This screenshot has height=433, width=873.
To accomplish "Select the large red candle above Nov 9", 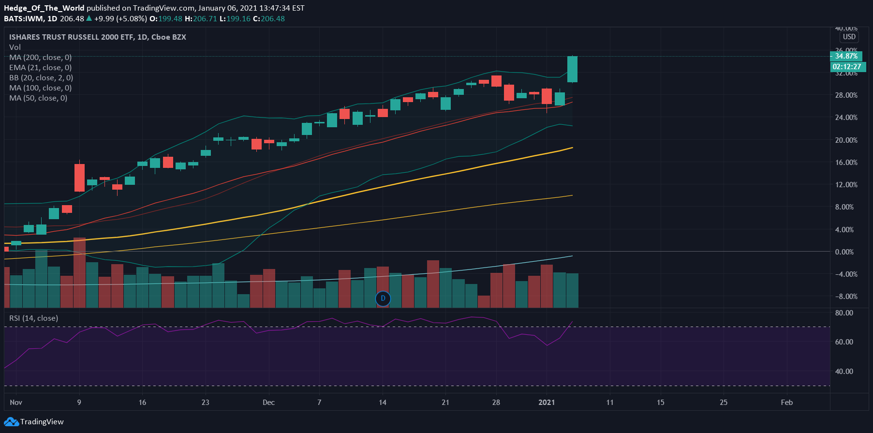I will click(79, 177).
